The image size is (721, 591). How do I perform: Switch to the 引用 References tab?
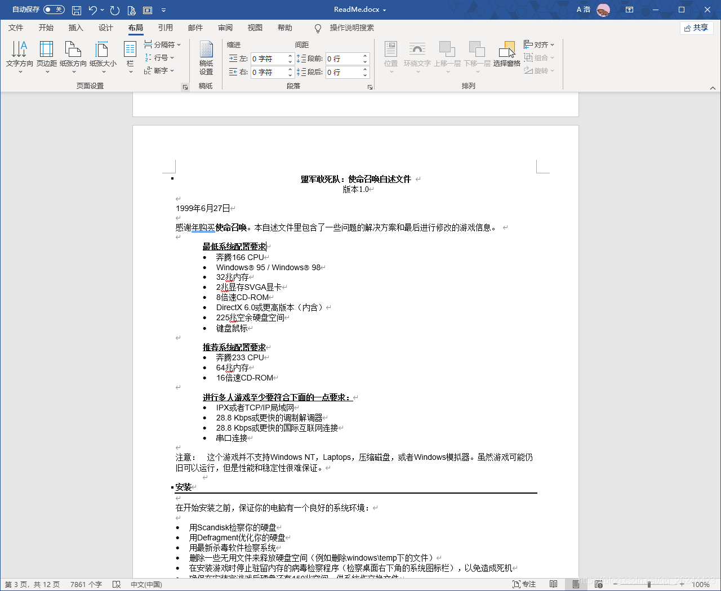pos(165,28)
